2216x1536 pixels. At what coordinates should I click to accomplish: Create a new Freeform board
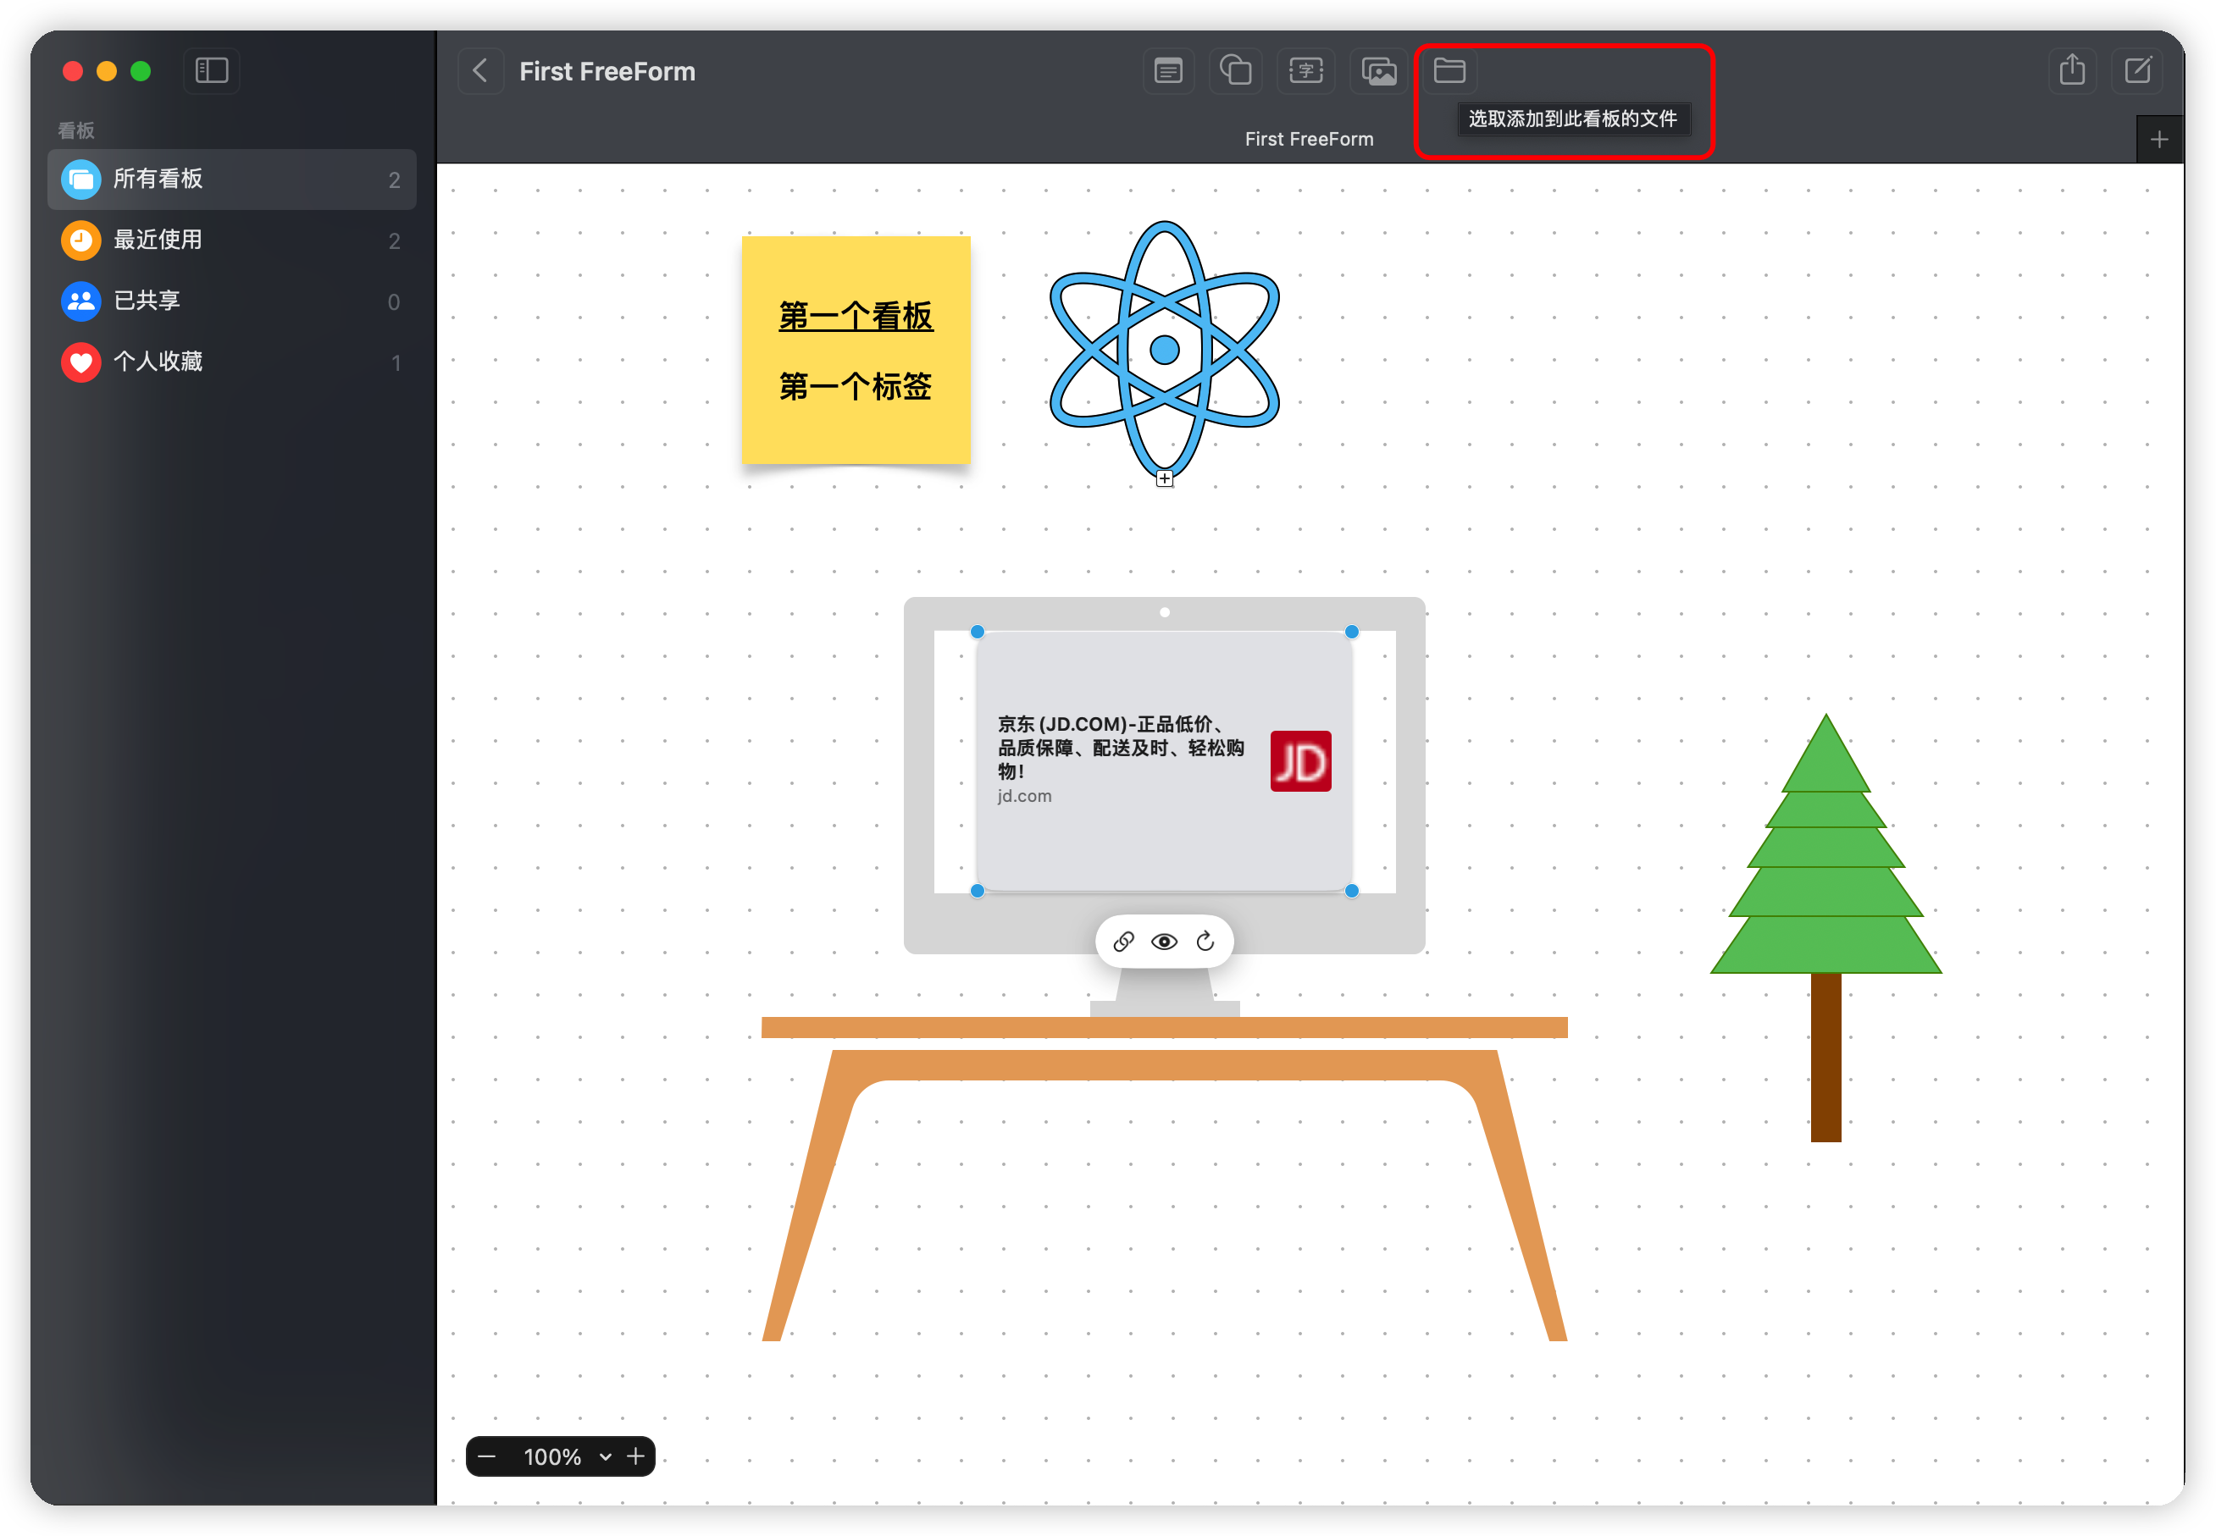(2137, 70)
